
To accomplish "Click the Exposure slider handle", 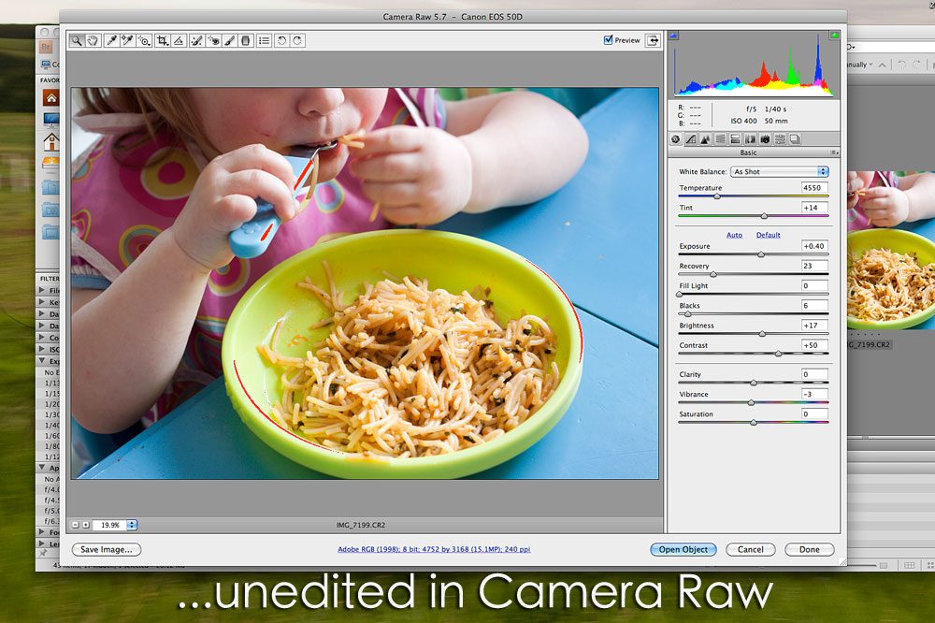I will tap(760, 254).
